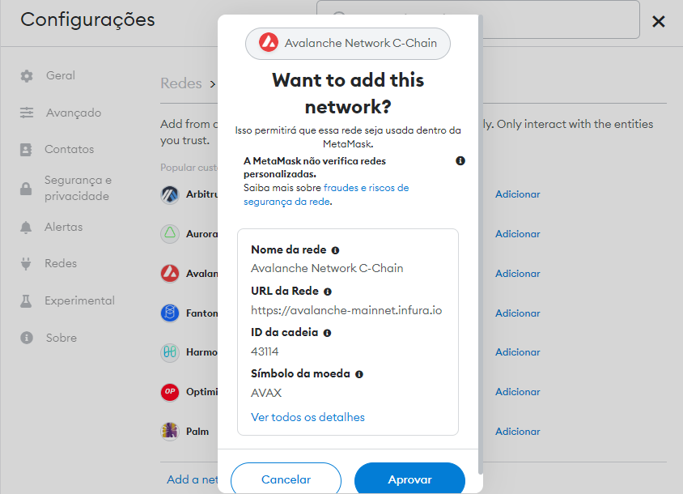The image size is (683, 494).
Task: Click info icon next to Nome da rede
Action: coord(335,250)
